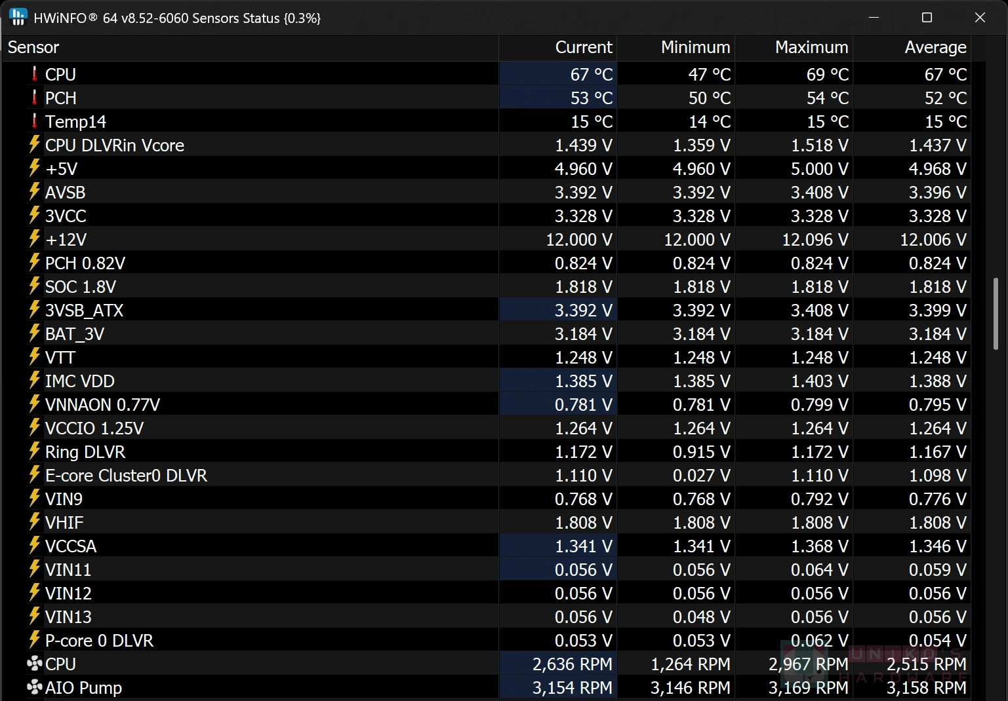The height and width of the screenshot is (701, 1008).
Task: Select the VCCSA voltage bolt icon
Action: (x=34, y=545)
